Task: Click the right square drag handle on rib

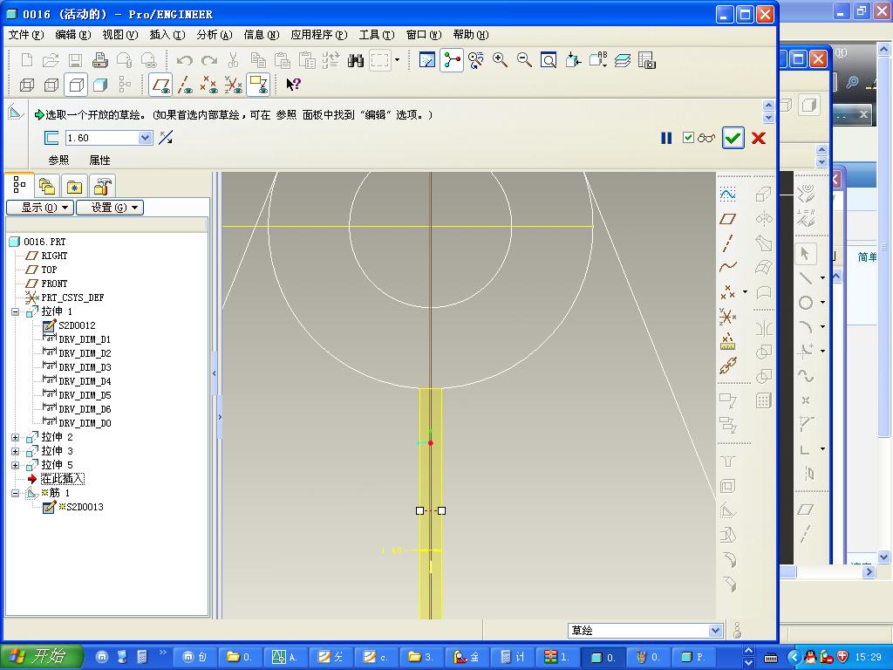Action: pyautogui.click(x=441, y=511)
